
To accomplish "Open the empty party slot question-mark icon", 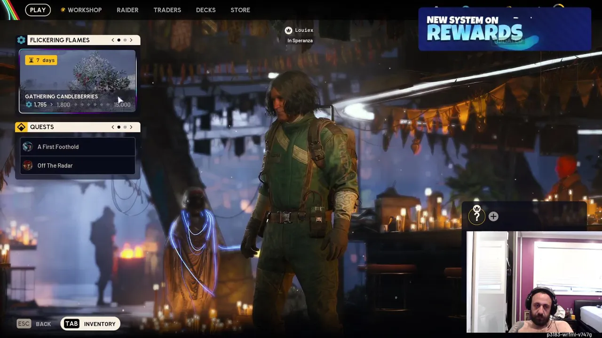I will point(476,216).
